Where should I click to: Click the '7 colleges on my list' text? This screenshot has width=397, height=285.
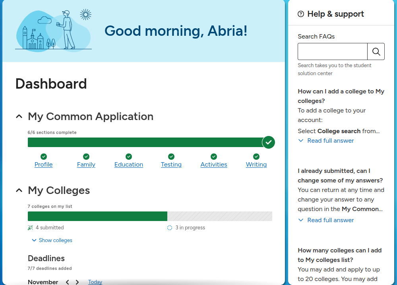(x=50, y=206)
